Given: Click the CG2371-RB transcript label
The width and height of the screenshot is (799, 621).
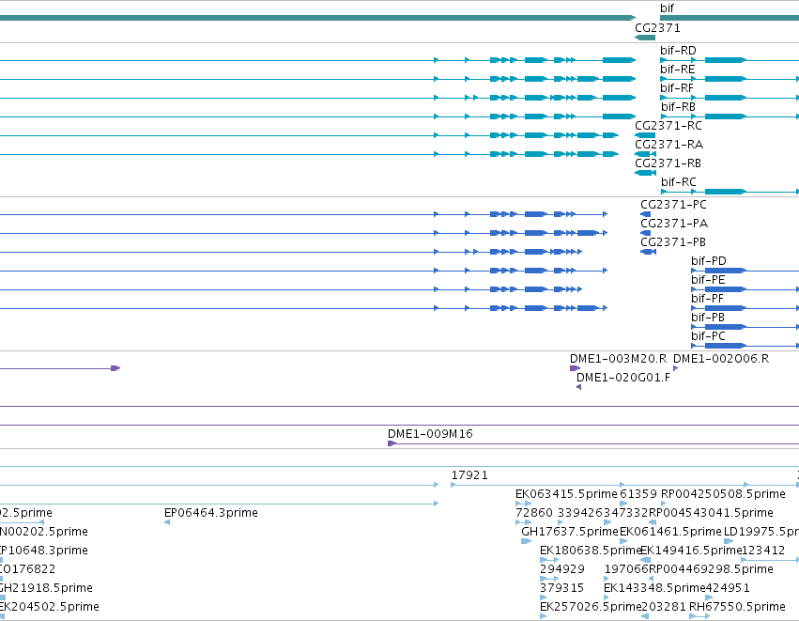Looking at the screenshot, I should point(668,163).
